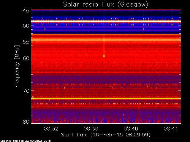This screenshot has height=142, width=190.
Task: Click the yellow horizontal band near 72 MHz
Action: coord(106,99)
